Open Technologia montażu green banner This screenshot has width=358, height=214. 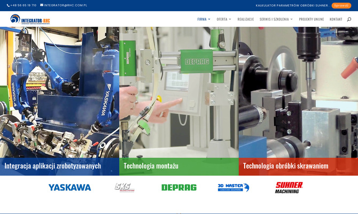pos(179,166)
